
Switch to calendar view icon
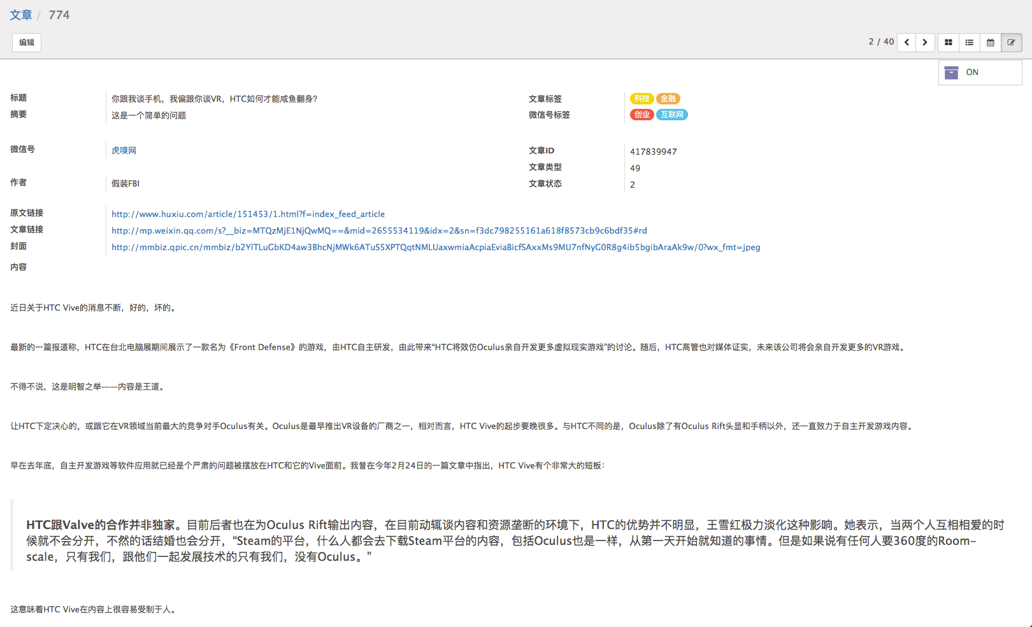pyautogui.click(x=991, y=43)
